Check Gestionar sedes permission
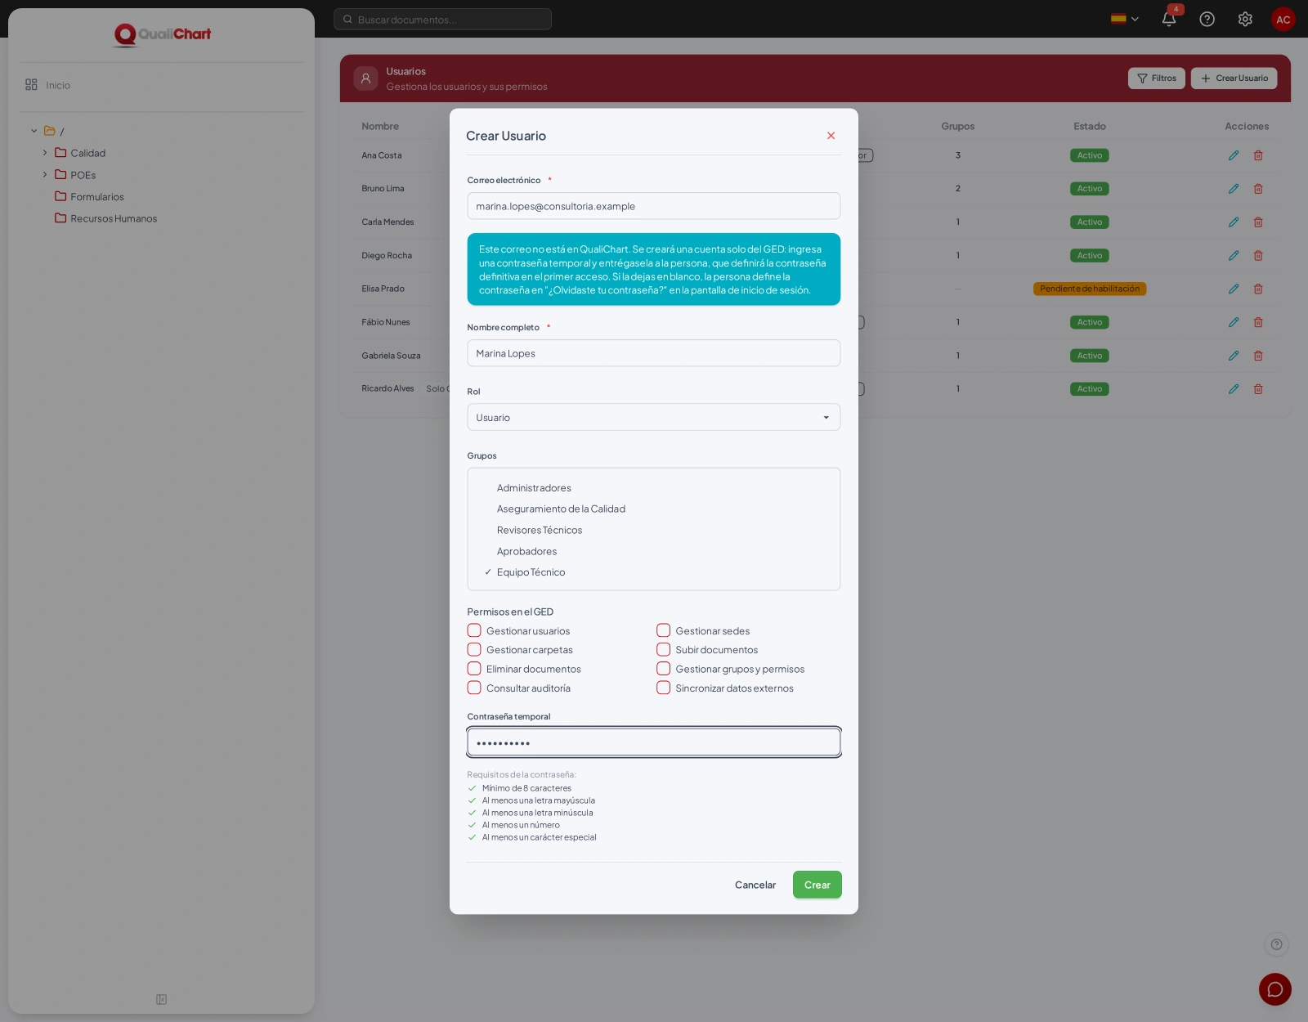This screenshot has width=1308, height=1022. (664, 630)
